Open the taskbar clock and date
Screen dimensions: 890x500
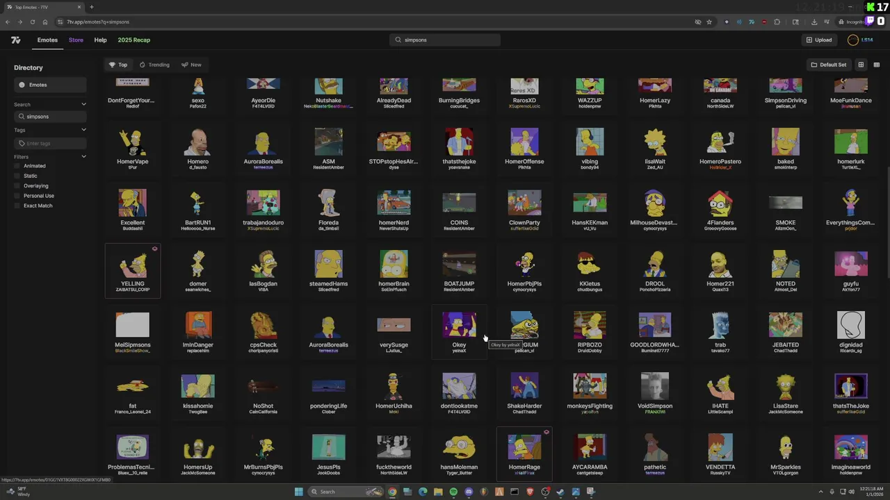872,492
